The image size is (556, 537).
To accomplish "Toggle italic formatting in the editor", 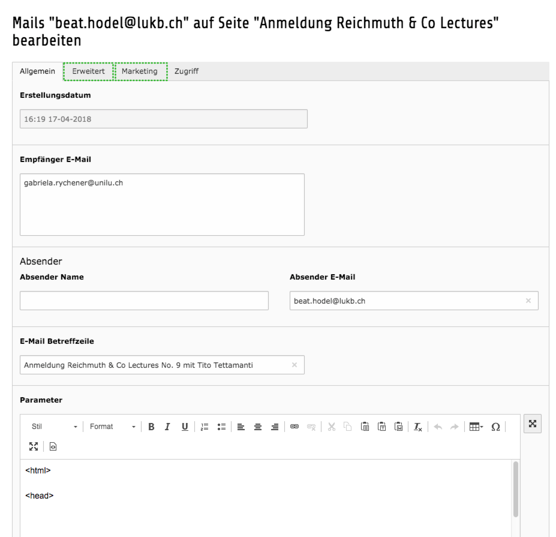I will point(168,427).
